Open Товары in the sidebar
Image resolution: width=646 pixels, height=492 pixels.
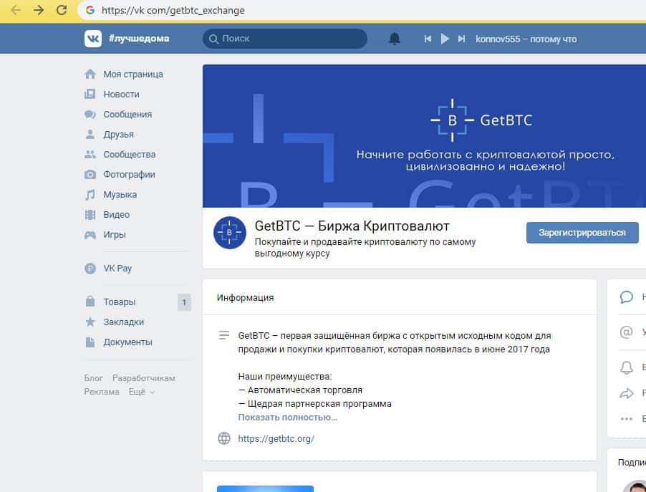pyautogui.click(x=119, y=302)
